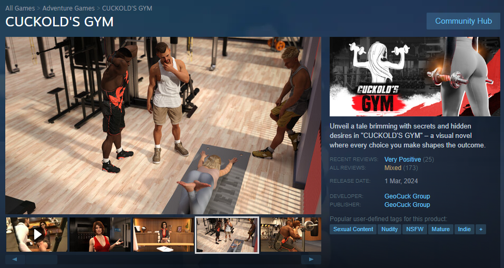Open the Community Hub button

click(x=463, y=21)
